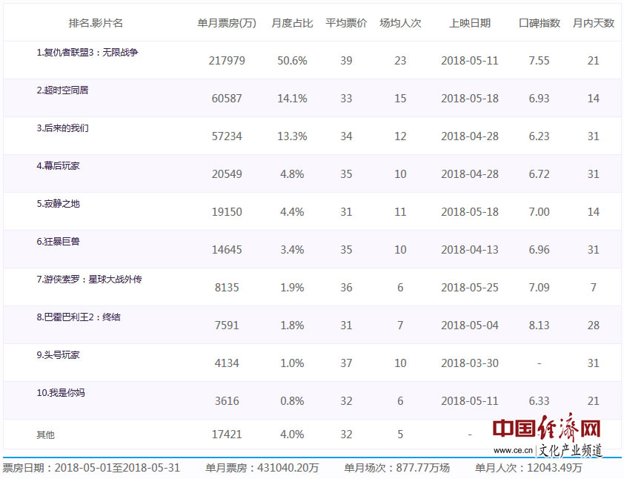Image resolution: width=624 pixels, height=479 pixels.
Task: Click the 平均票价 column header
Action: [346, 23]
